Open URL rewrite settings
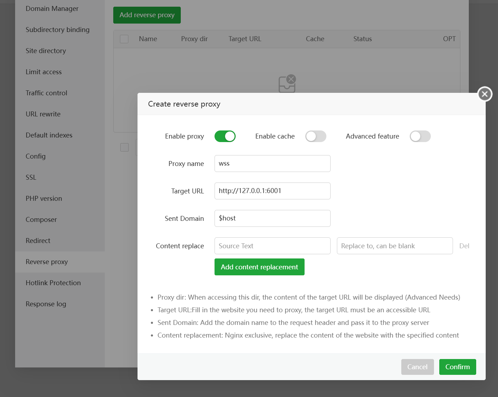The image size is (498, 397). (60, 114)
